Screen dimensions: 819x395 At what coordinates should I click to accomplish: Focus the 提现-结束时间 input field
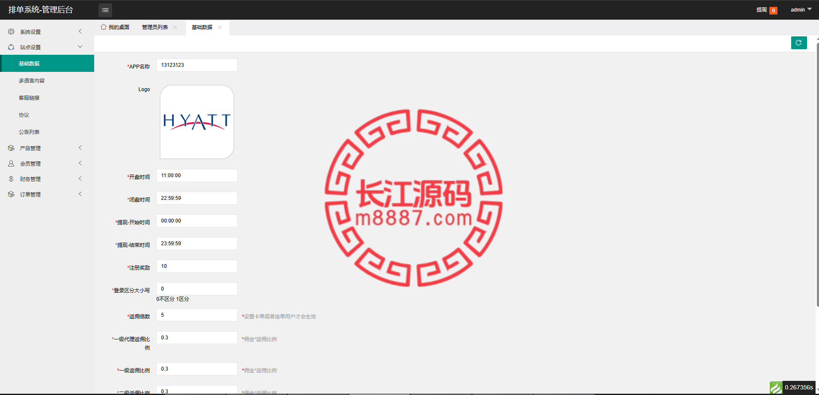pos(197,244)
